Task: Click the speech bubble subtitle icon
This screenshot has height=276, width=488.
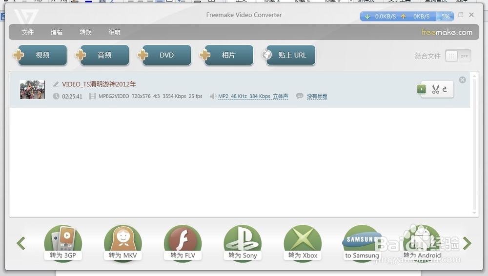Action: coord(300,96)
